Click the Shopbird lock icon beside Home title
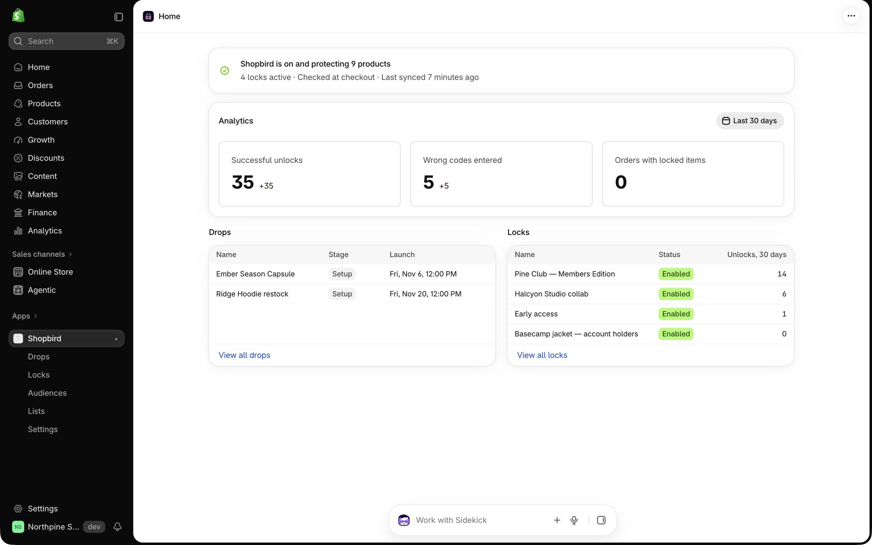 pyautogui.click(x=148, y=16)
